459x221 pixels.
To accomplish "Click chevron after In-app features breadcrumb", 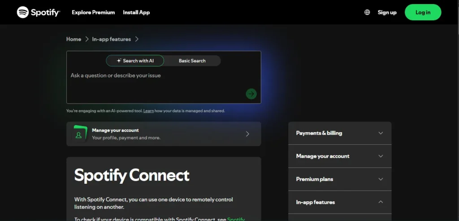I will pos(137,39).
